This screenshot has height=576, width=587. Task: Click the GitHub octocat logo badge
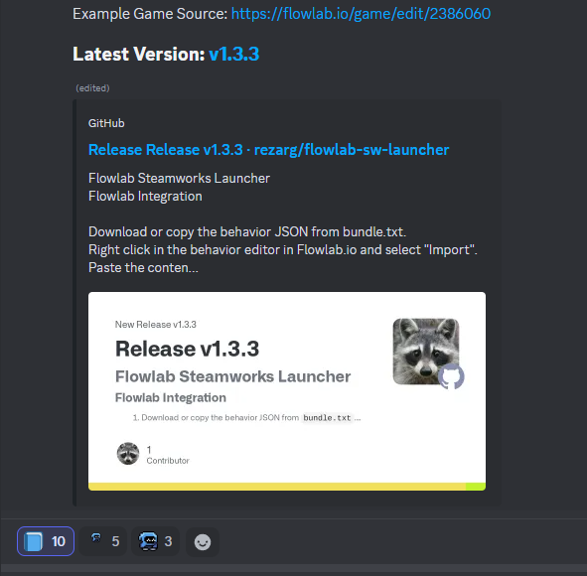[x=451, y=376]
